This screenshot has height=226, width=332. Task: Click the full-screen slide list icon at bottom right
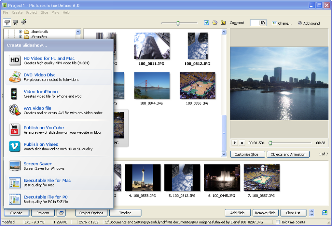pyautogui.click(x=325, y=213)
